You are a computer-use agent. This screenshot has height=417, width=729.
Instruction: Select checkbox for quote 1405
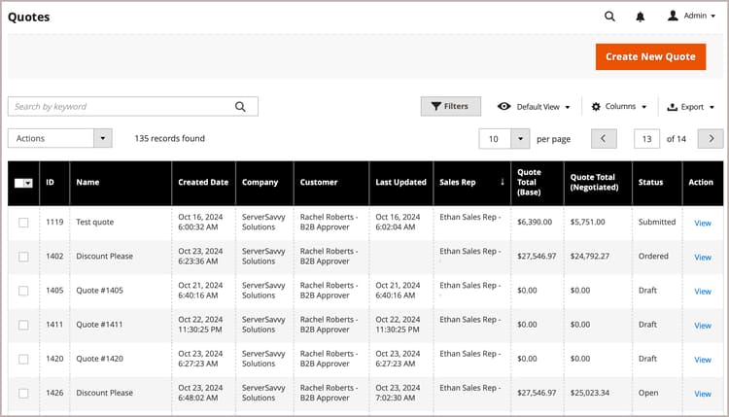point(23,291)
